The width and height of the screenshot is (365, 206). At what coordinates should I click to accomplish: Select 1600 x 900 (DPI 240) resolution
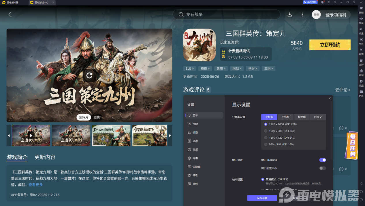[x=280, y=131]
